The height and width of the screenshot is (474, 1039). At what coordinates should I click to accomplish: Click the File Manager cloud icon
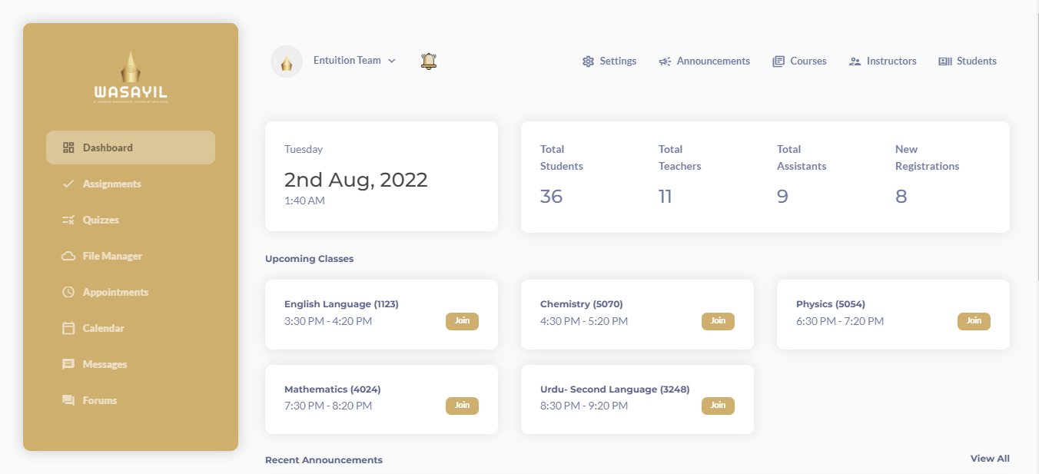coord(68,256)
